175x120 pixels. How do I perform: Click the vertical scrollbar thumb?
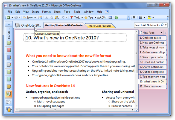tap(136, 54)
